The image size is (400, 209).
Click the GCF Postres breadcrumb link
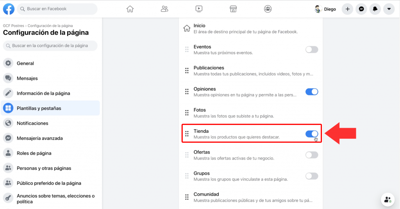13,26
